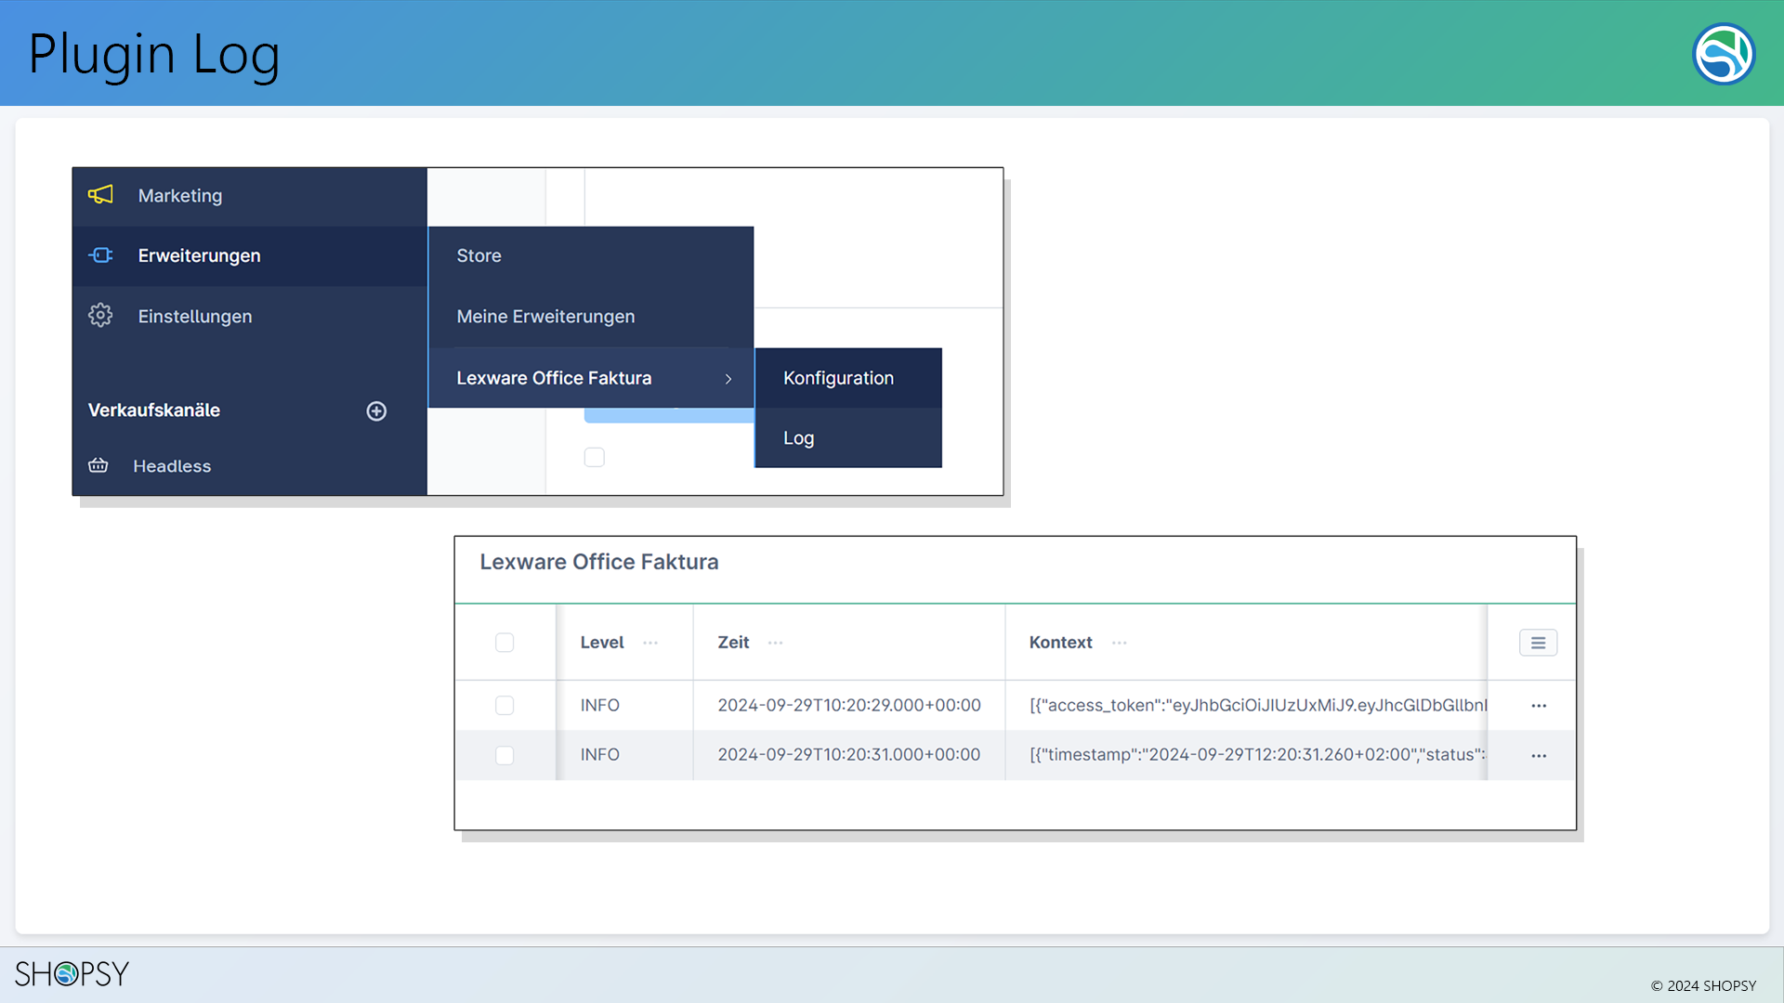Add a sales channel with plus icon
Viewport: 1784px width, 1003px height.
point(376,410)
